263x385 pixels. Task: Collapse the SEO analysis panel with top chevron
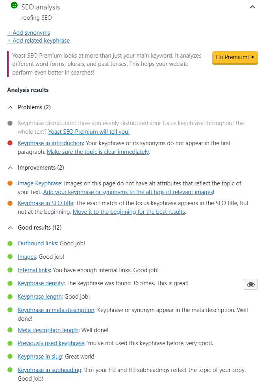click(253, 7)
